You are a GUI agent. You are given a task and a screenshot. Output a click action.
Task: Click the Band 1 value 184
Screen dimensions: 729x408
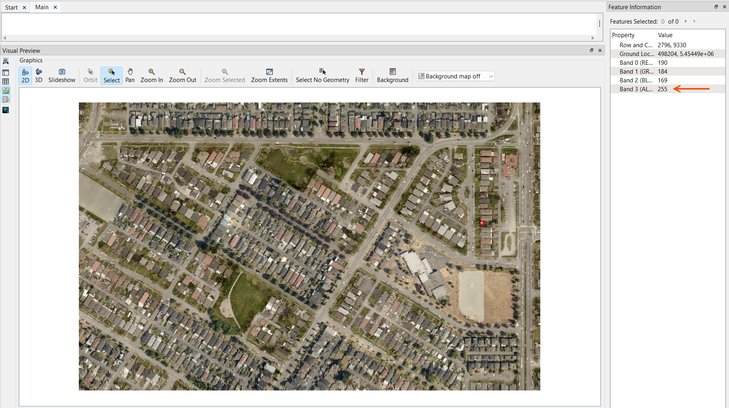coord(663,72)
